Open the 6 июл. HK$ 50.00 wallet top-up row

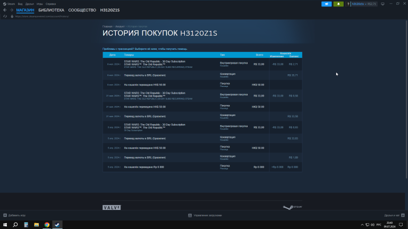202,85
